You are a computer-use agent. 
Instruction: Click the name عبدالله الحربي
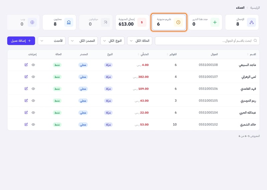click(x=248, y=113)
